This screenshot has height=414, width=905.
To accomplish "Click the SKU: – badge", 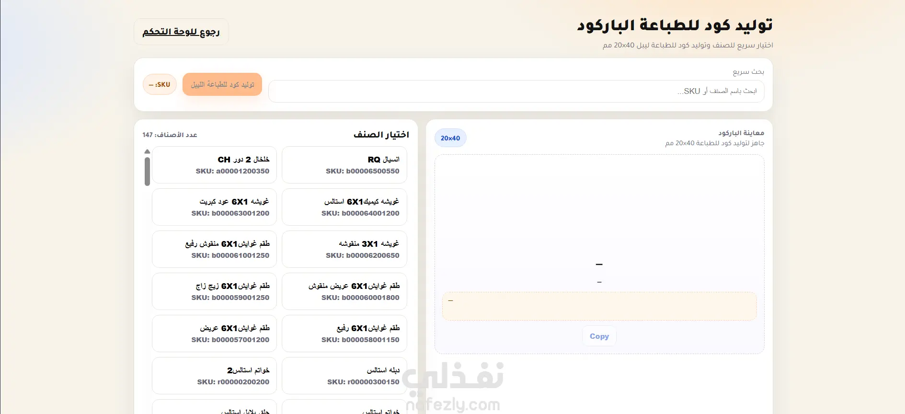I will (x=160, y=84).
